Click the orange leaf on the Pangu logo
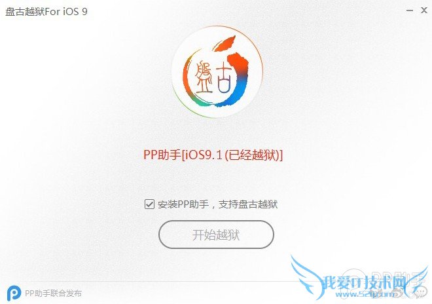 coord(226,43)
